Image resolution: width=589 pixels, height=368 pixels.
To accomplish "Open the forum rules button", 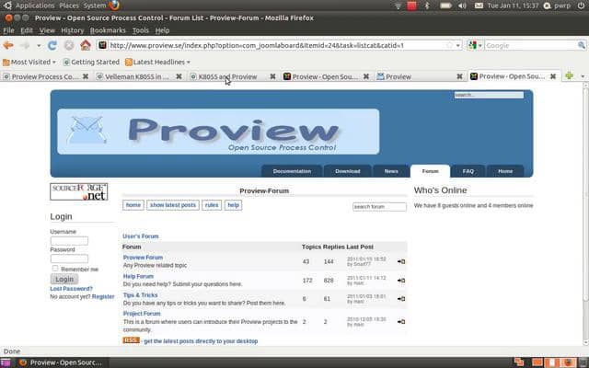I will (x=212, y=205).
